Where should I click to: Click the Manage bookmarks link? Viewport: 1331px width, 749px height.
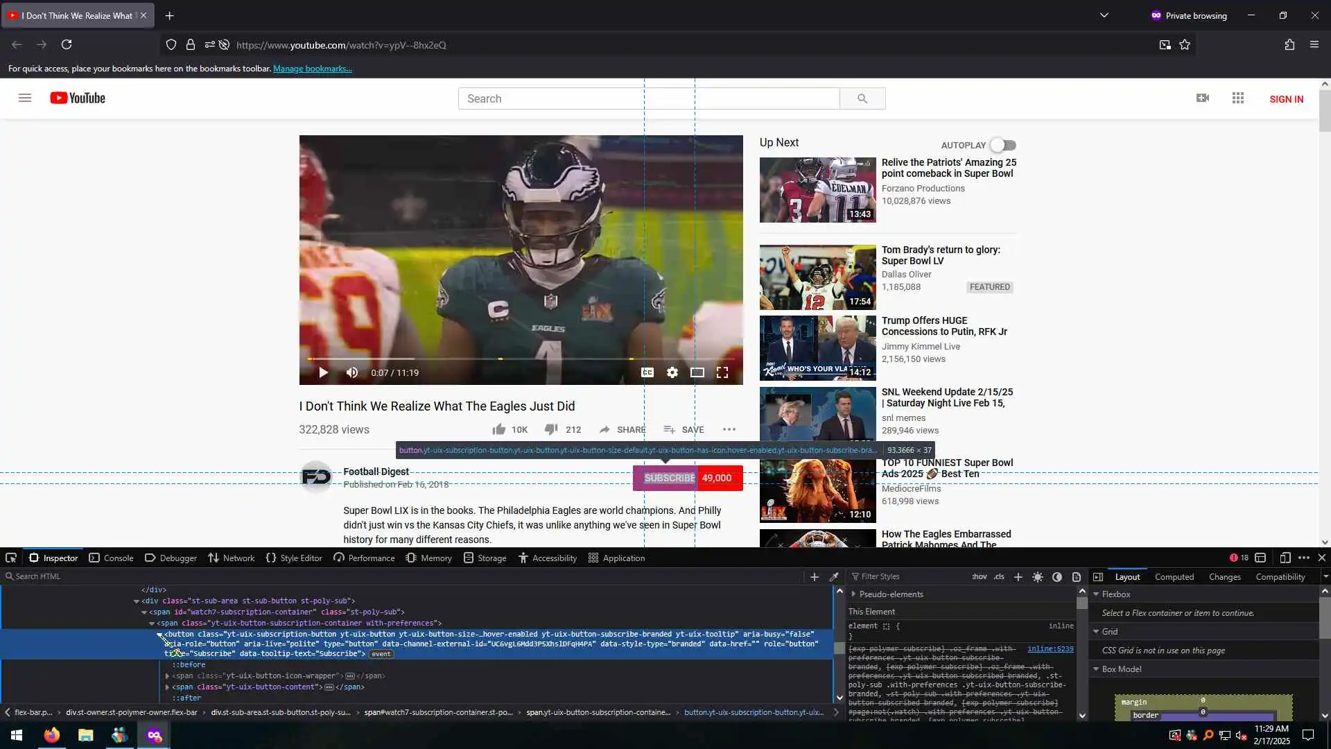(312, 69)
